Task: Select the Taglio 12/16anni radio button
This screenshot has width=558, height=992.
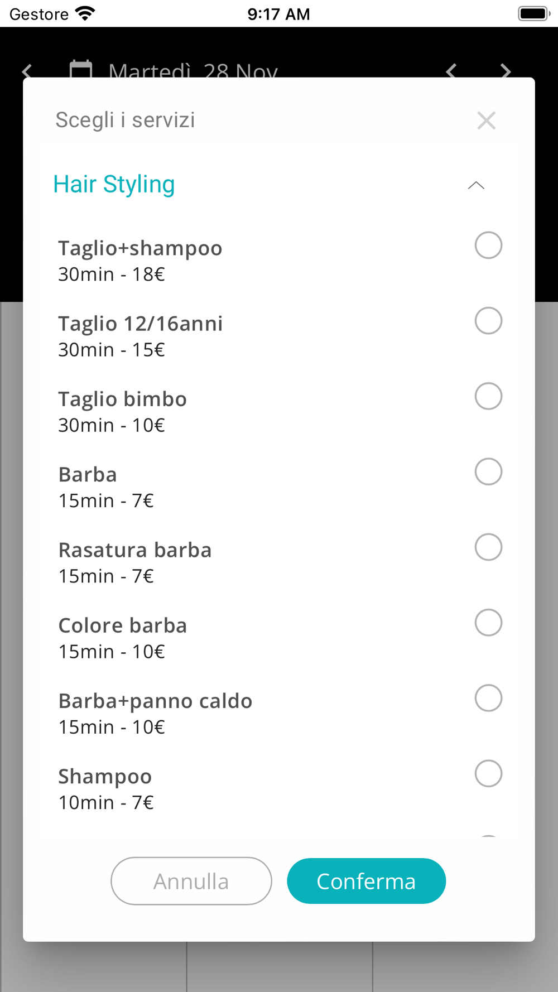Action: tap(488, 321)
